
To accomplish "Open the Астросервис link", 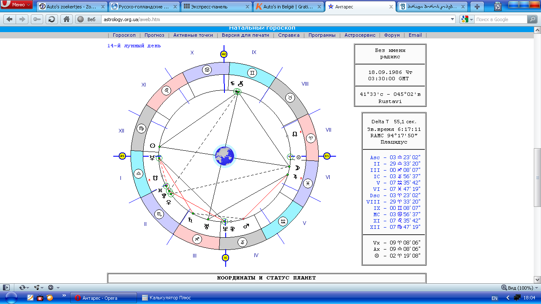I will 360,35.
